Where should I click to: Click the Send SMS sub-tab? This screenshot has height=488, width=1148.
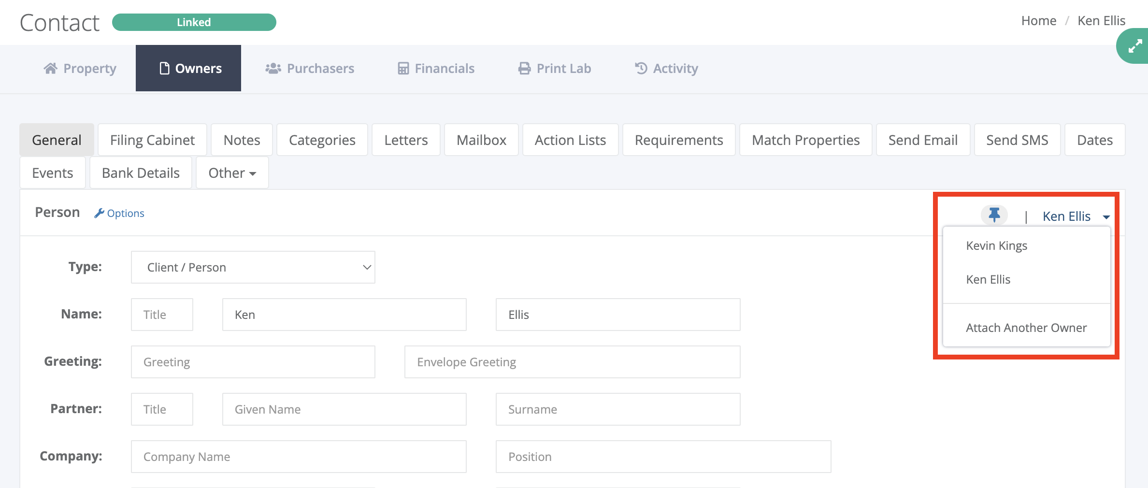click(1017, 140)
